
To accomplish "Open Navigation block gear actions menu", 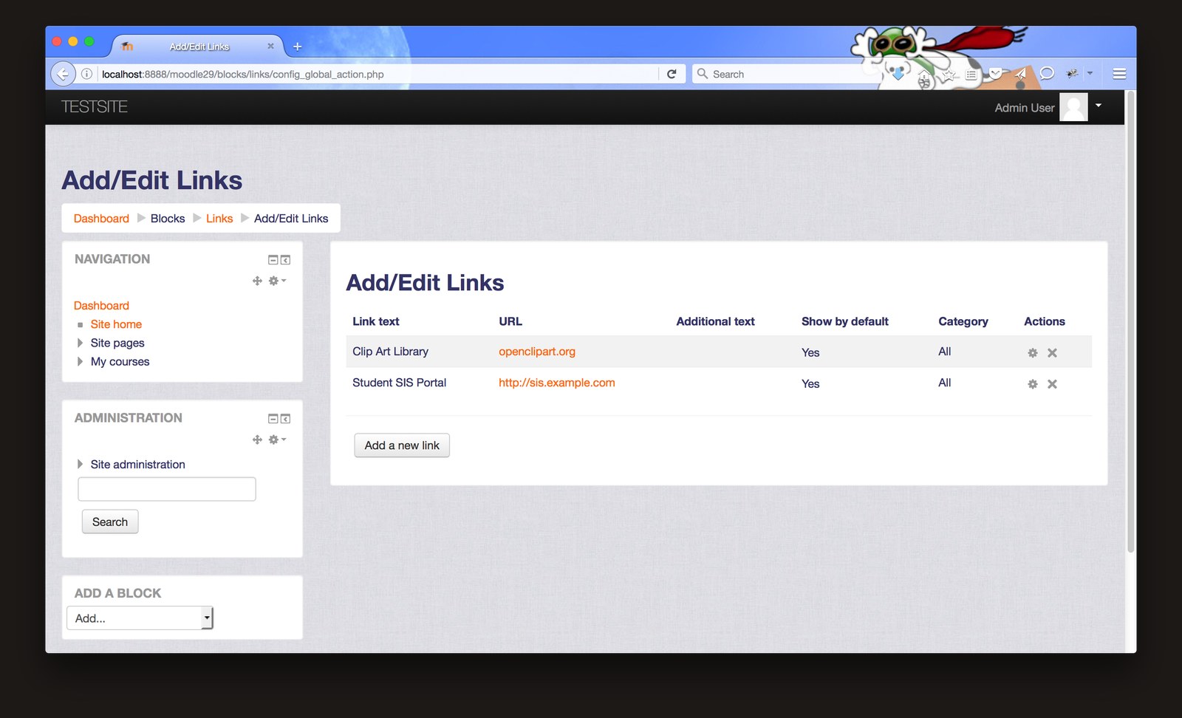I will pyautogui.click(x=277, y=281).
